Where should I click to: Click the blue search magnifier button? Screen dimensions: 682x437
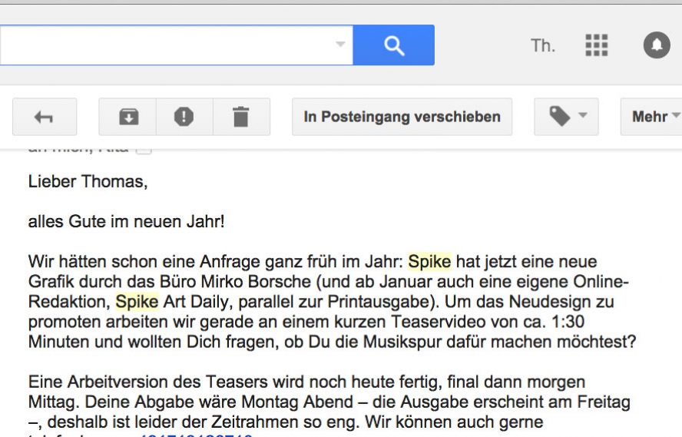click(394, 45)
